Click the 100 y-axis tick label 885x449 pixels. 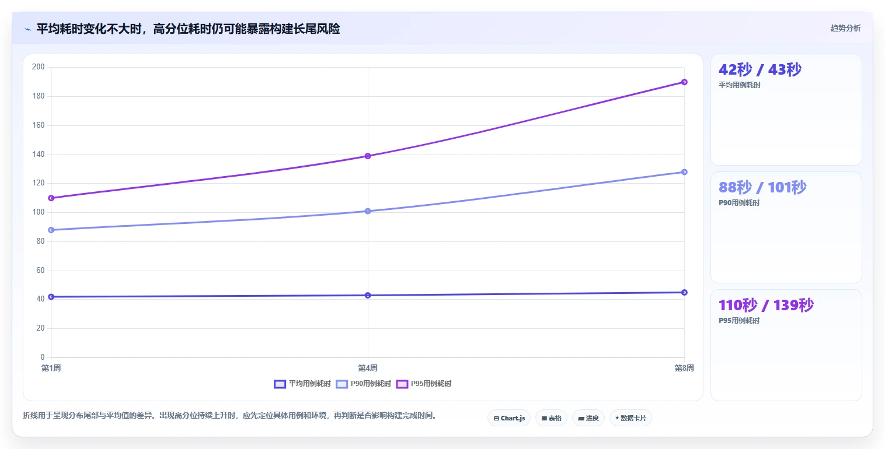tap(39, 212)
